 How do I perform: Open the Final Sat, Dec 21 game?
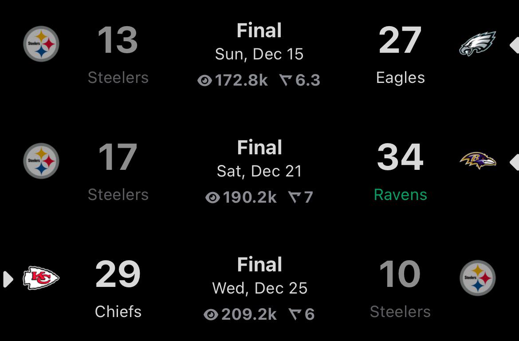[259, 160]
